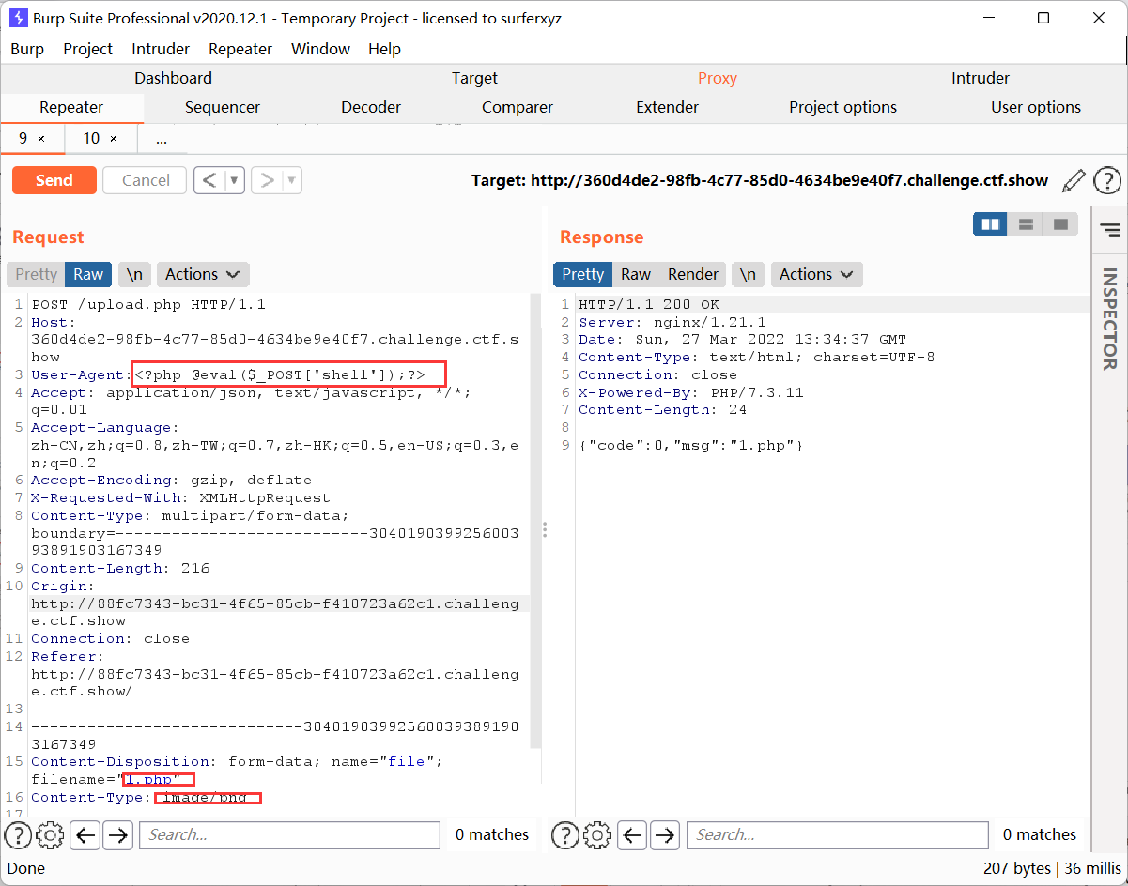
Task: Switch to Dashboard tab
Action: [x=174, y=78]
